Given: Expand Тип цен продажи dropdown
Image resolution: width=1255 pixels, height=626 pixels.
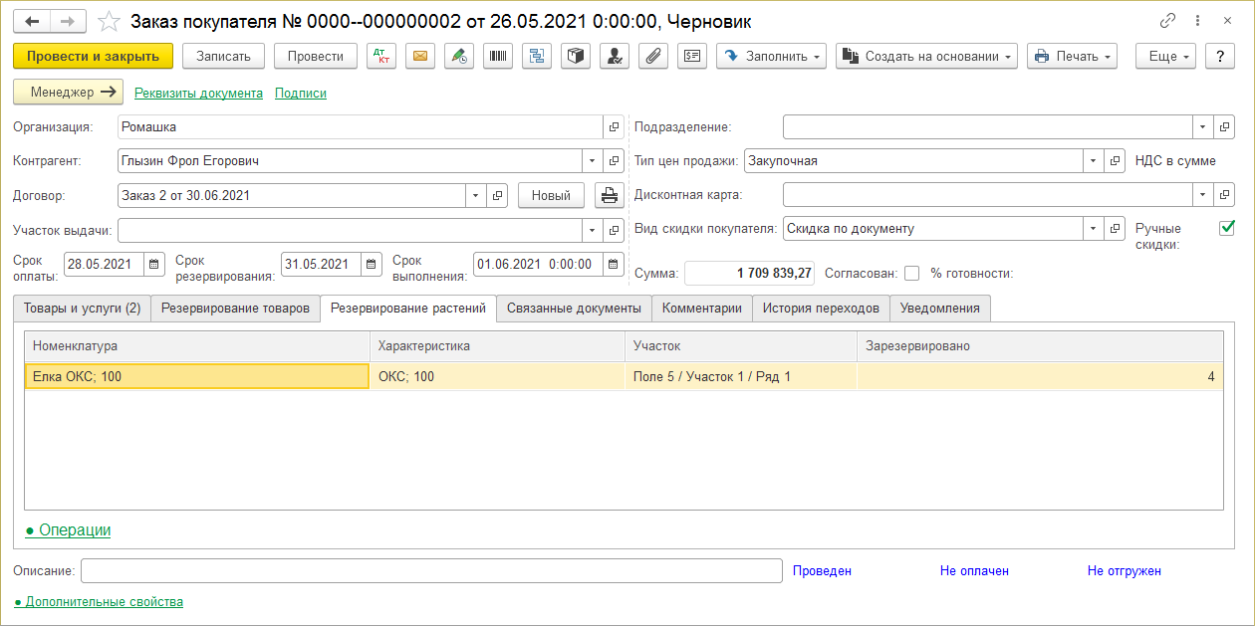Looking at the screenshot, I should 1094,161.
